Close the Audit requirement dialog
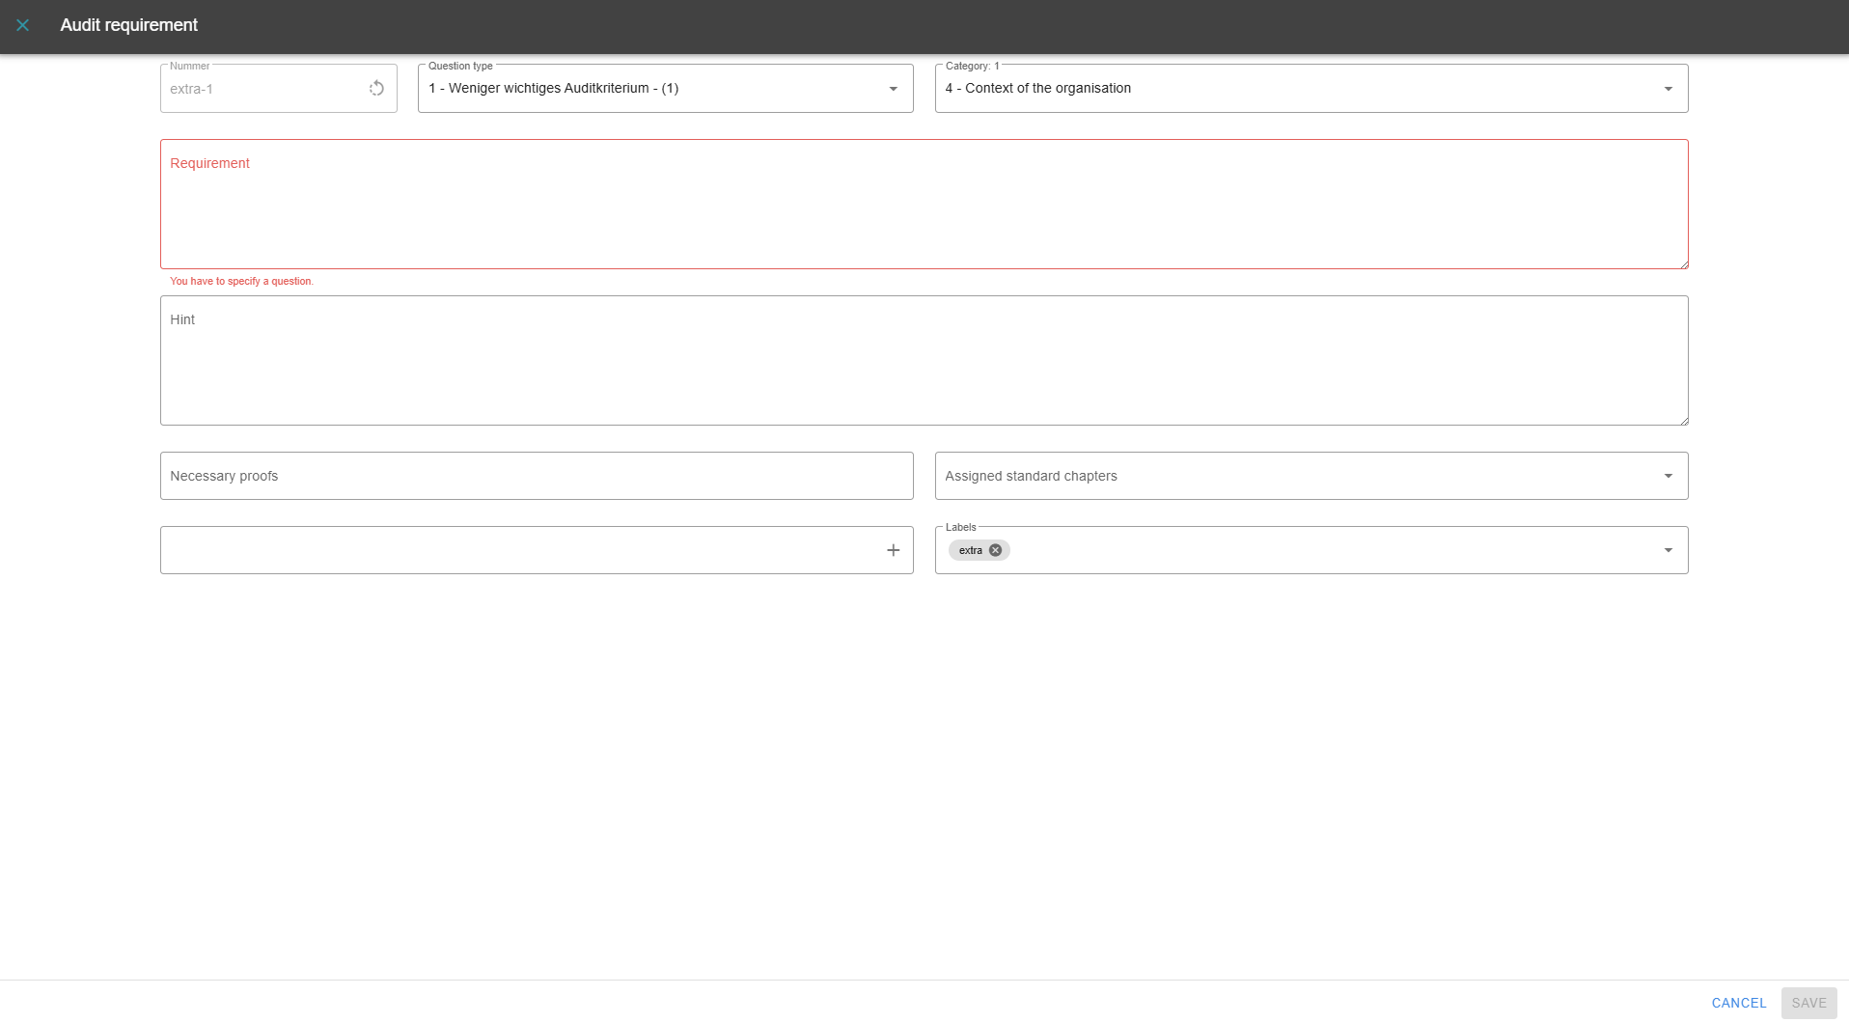 (x=23, y=25)
